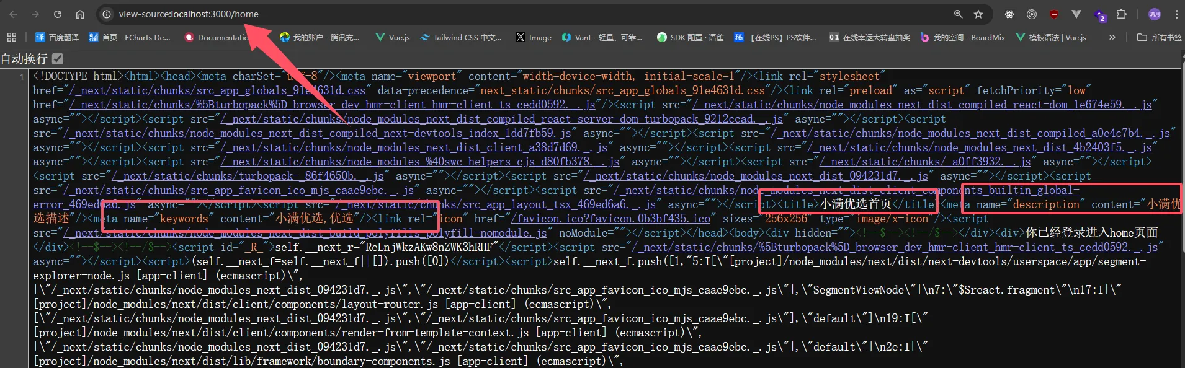Click the keywords value 小满优选,优选
The width and height of the screenshot is (1185, 368).
point(315,219)
